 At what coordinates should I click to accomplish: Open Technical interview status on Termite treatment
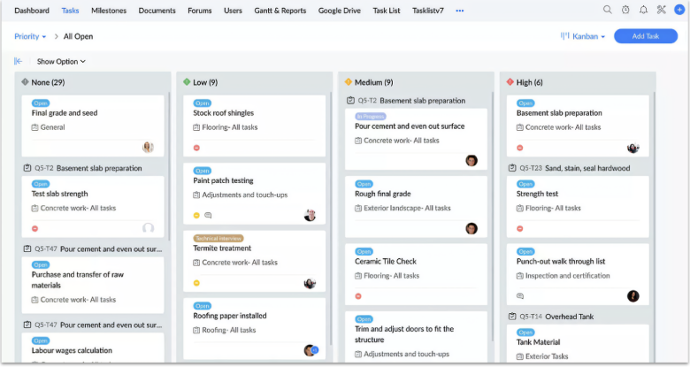coord(218,238)
